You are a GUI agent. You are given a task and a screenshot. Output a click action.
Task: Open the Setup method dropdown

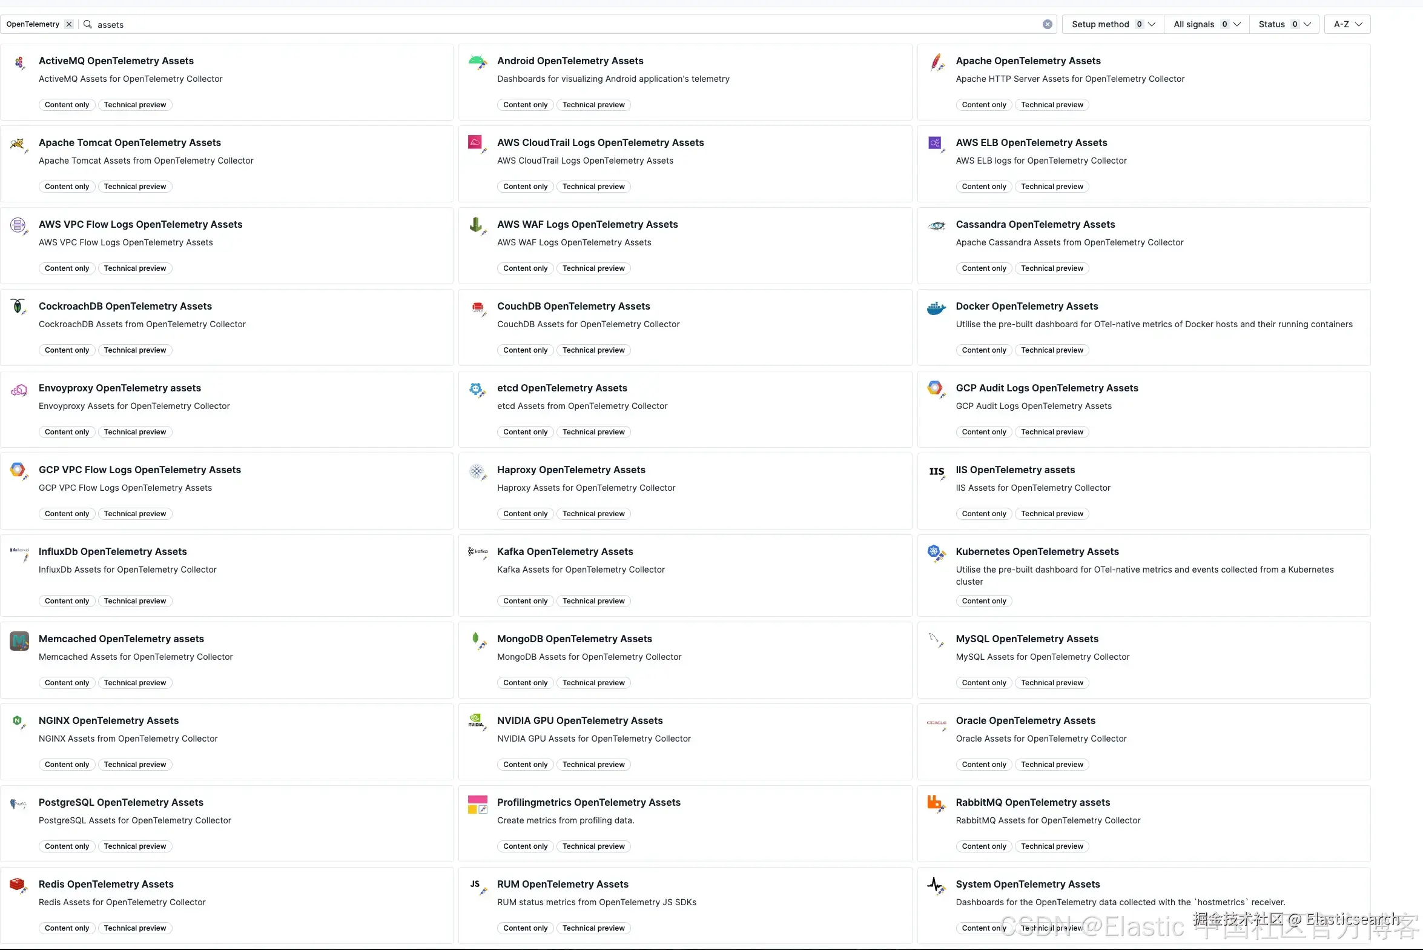pyautogui.click(x=1113, y=24)
